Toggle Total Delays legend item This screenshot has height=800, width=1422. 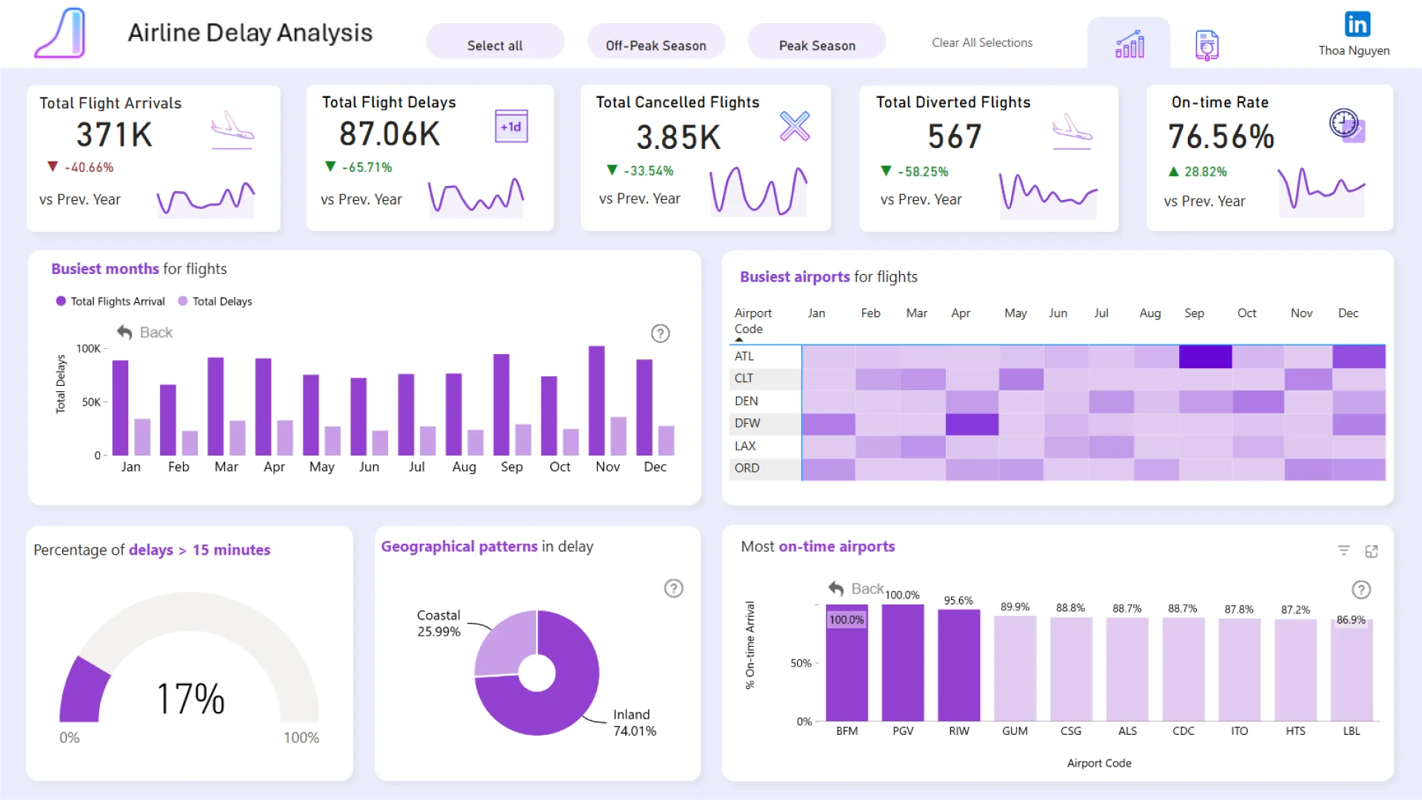click(215, 301)
